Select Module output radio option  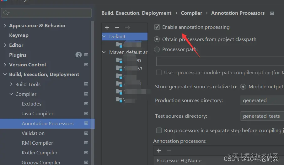(243, 87)
